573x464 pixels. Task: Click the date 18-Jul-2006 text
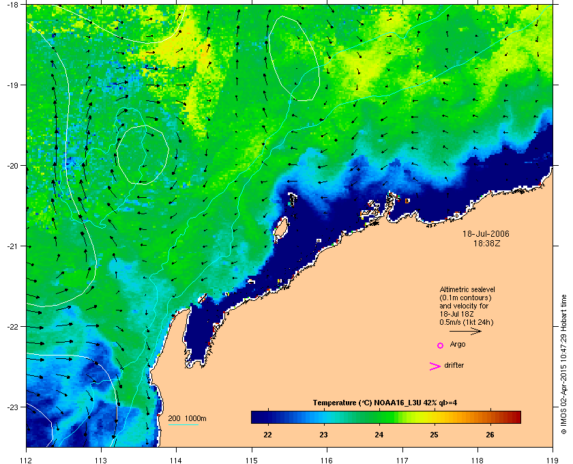click(486, 234)
